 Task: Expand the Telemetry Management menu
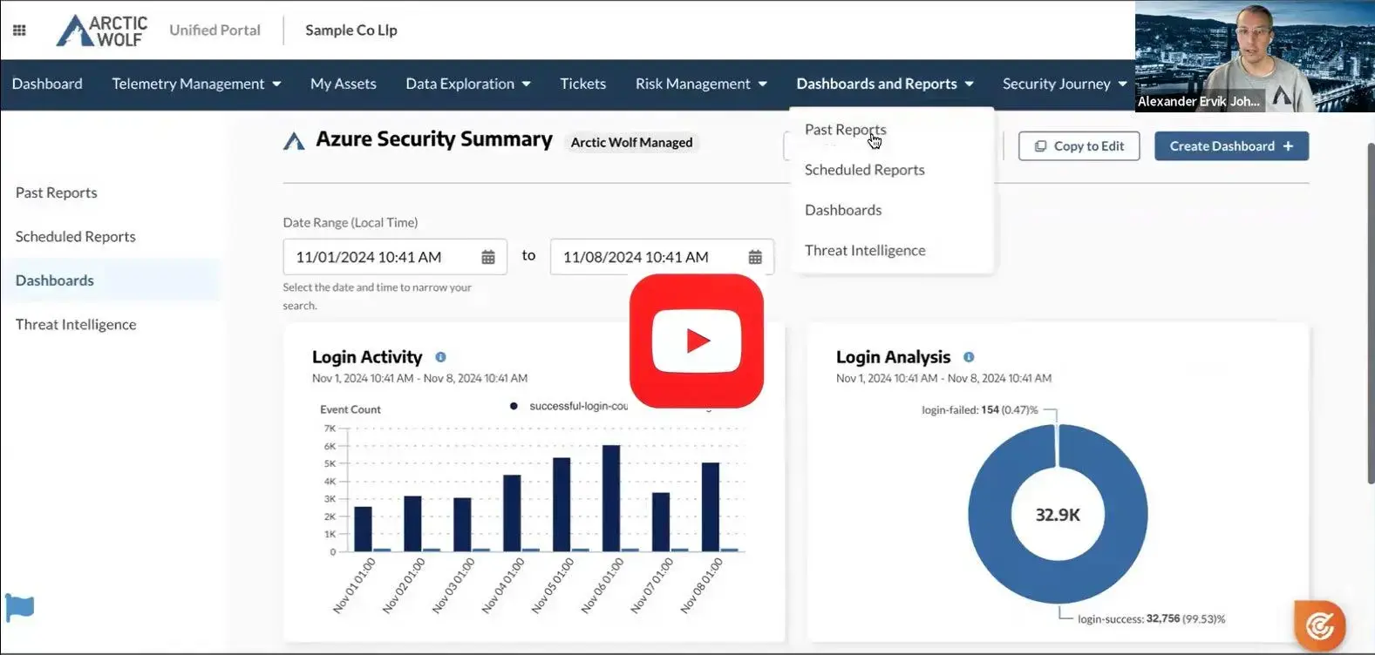(196, 84)
